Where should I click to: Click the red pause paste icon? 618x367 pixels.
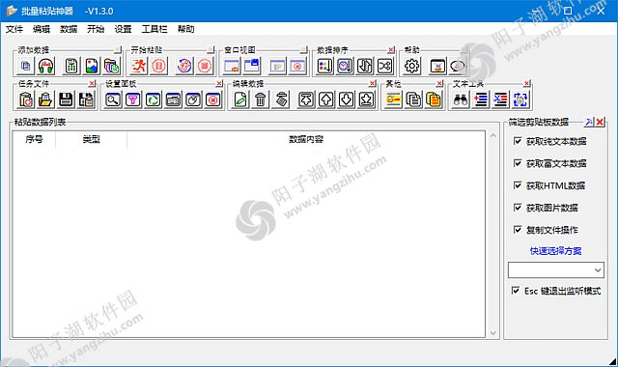point(158,66)
